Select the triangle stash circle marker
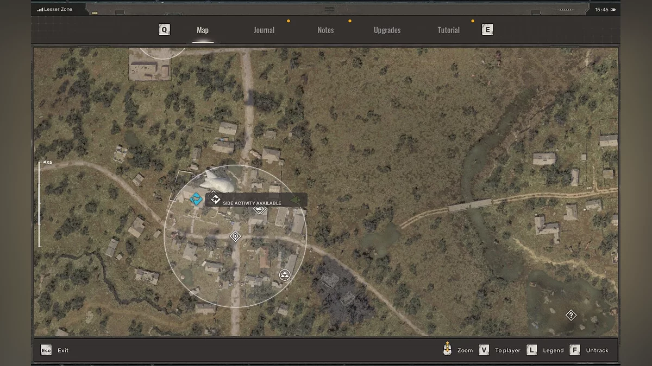This screenshot has height=366, width=652. click(284, 275)
